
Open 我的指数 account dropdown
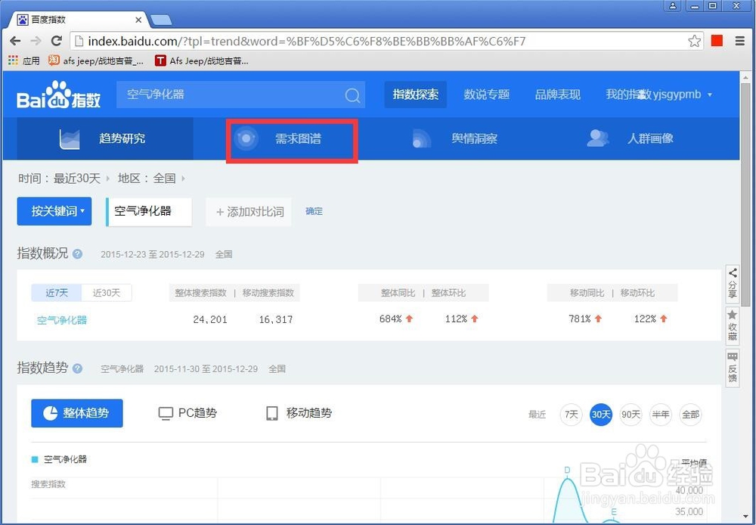(x=658, y=95)
